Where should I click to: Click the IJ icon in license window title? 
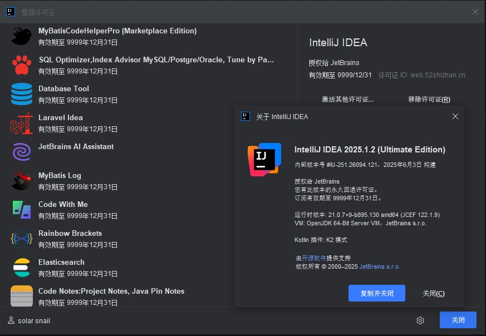click(11, 12)
